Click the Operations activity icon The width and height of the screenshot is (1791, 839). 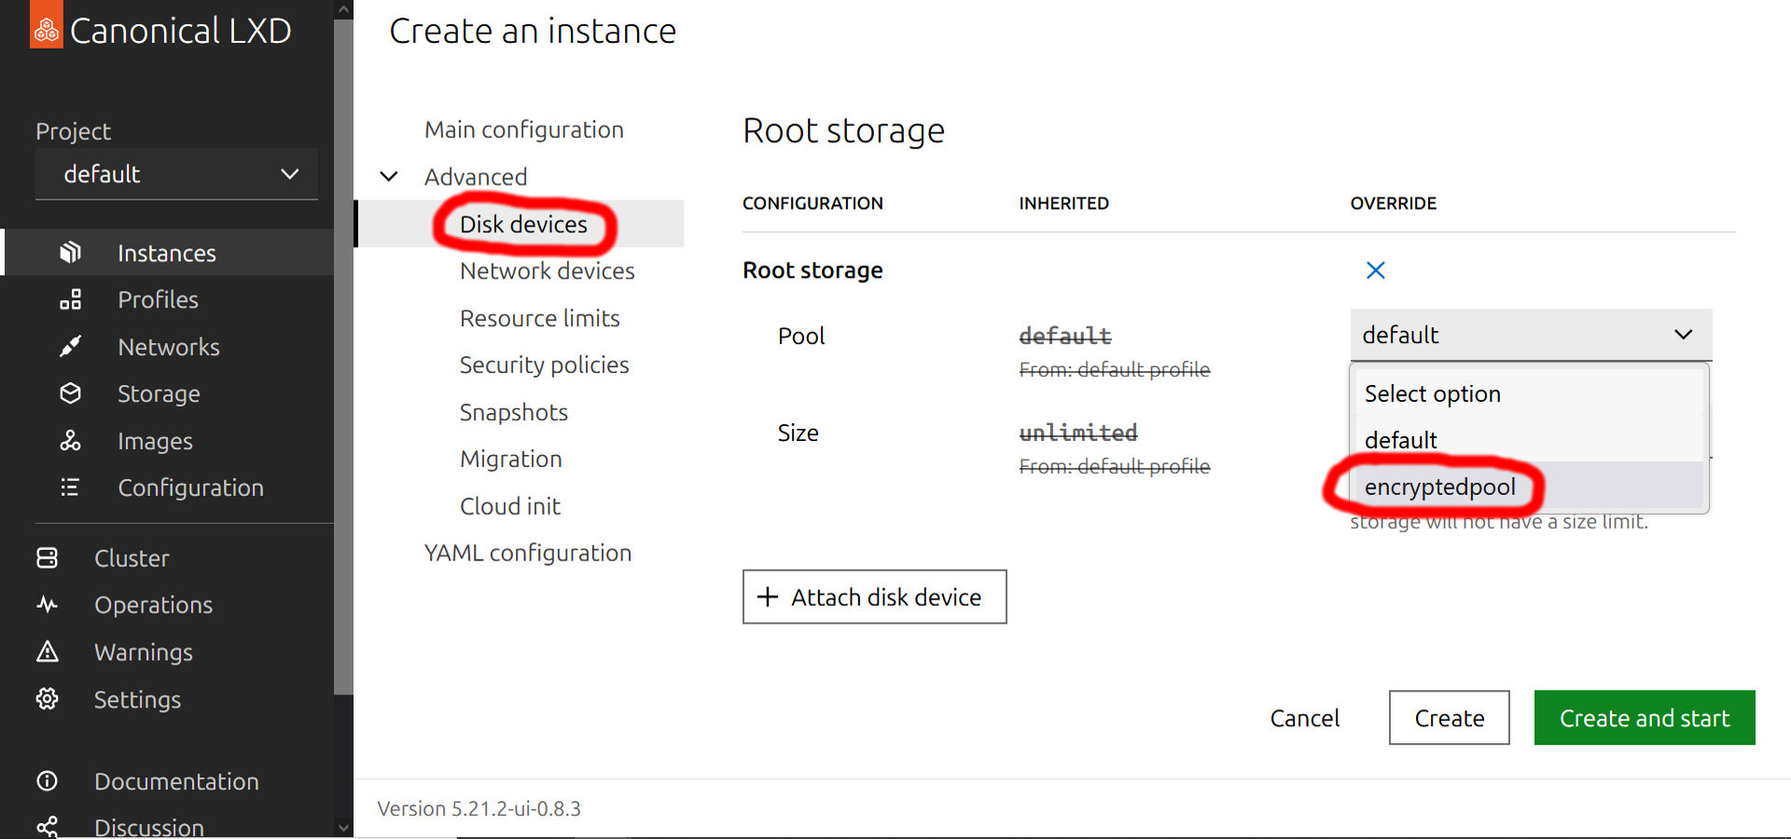(x=47, y=604)
